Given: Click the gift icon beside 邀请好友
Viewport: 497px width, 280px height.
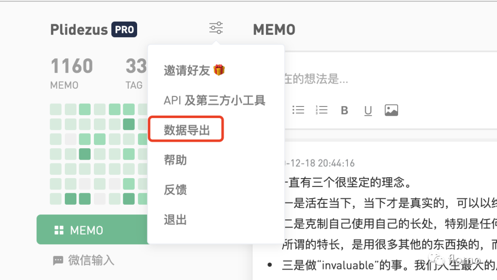Looking at the screenshot, I should point(219,70).
